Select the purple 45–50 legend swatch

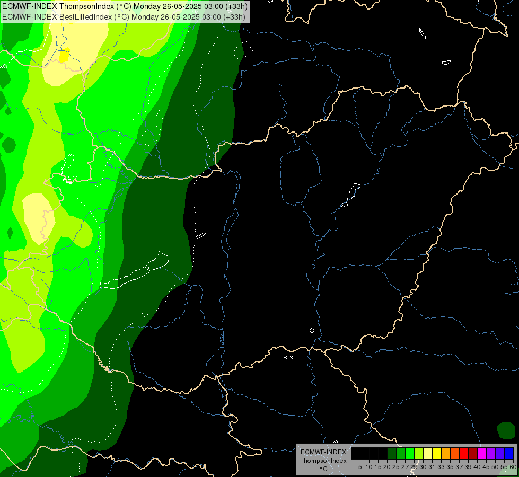(491, 454)
